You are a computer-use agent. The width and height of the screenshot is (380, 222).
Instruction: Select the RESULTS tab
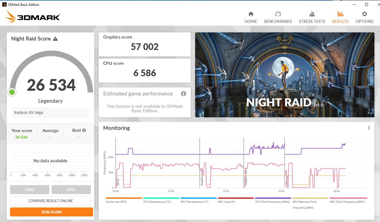[340, 18]
